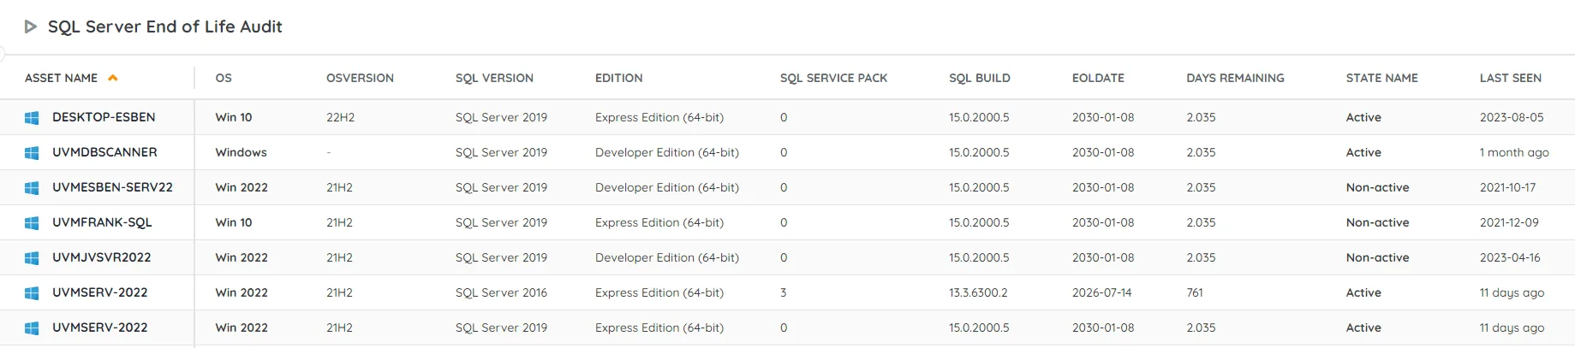The width and height of the screenshot is (1575, 348).
Task: Open the UVMJVSVR2022 asset
Action: point(101,257)
